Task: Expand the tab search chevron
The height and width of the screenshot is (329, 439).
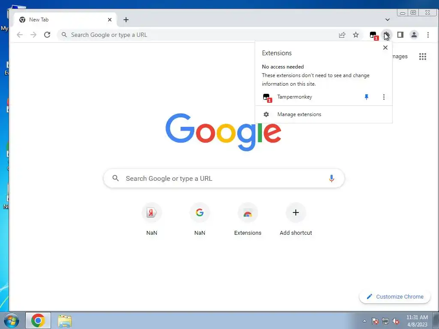Action: pos(388,20)
